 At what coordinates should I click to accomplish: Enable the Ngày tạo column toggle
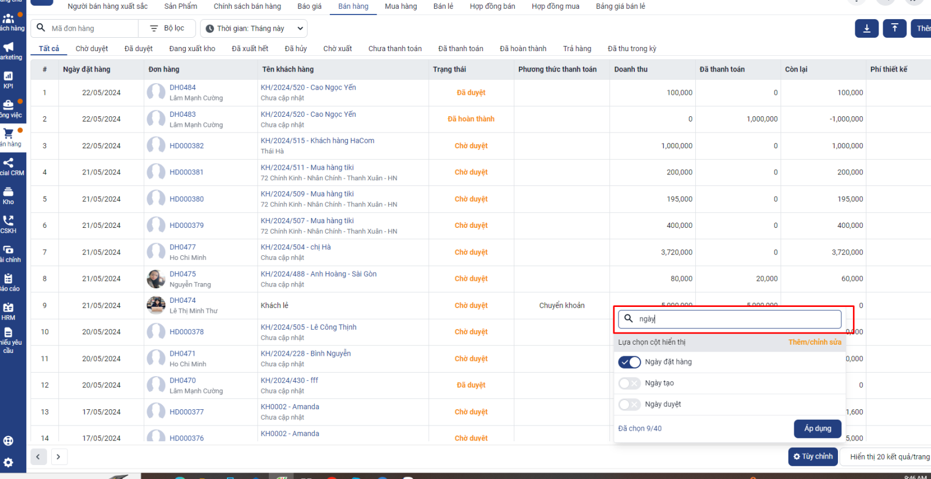coord(630,384)
